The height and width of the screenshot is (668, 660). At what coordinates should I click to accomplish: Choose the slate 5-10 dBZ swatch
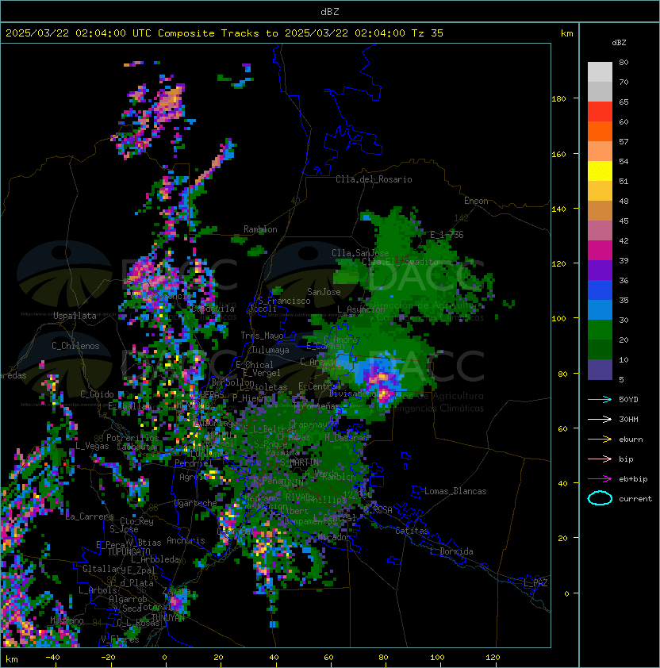point(600,370)
